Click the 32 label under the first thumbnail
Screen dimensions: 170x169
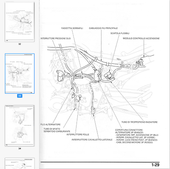click(x=20, y=44)
